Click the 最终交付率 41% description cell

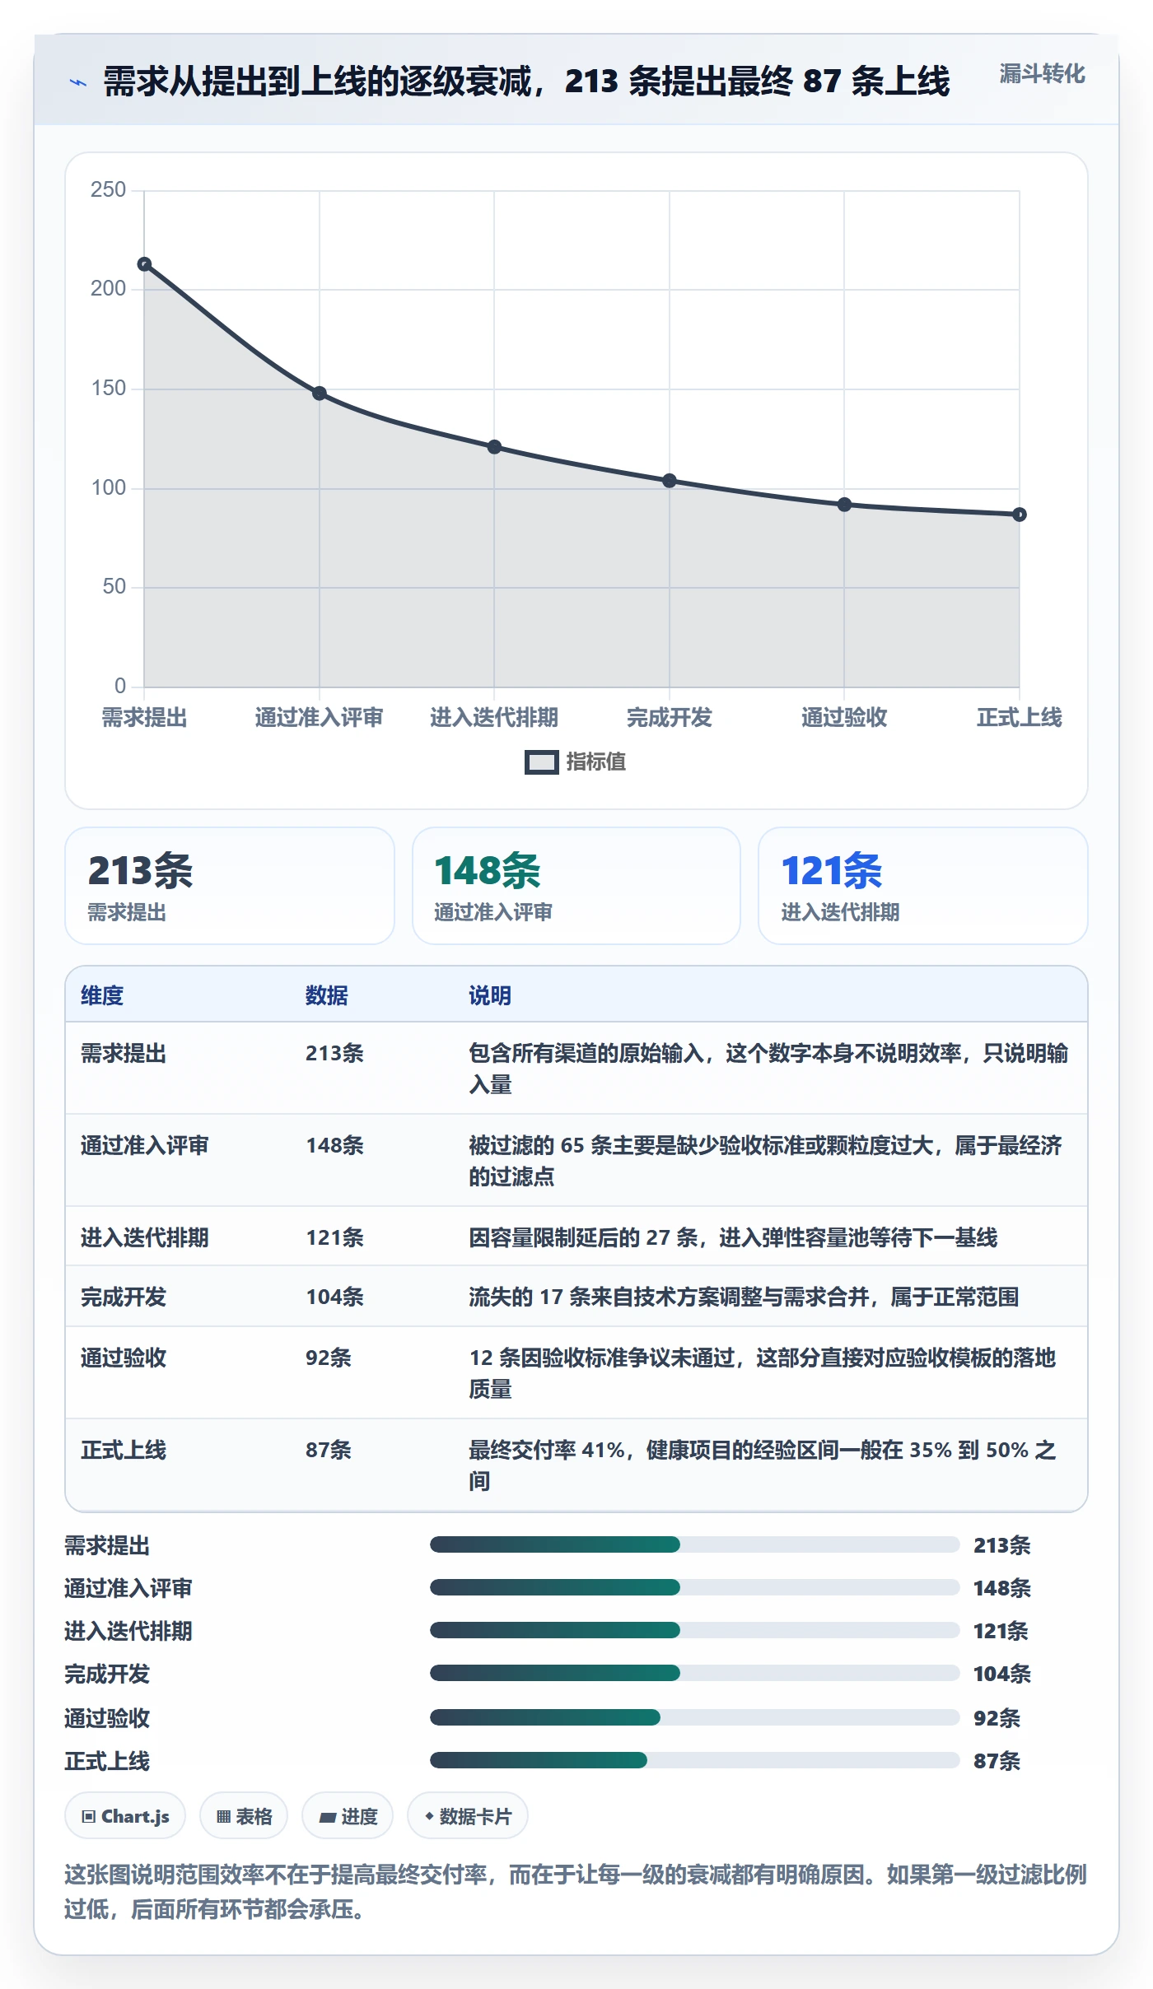tap(770, 1465)
